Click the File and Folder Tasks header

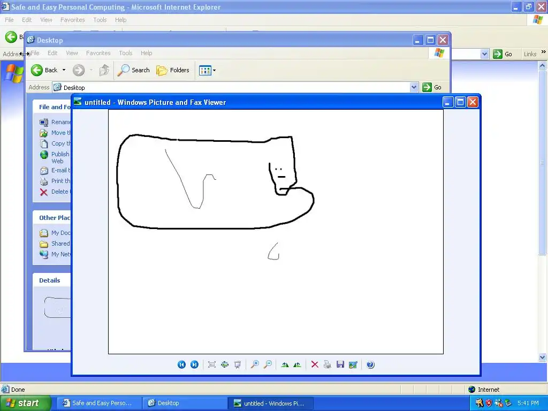52,107
